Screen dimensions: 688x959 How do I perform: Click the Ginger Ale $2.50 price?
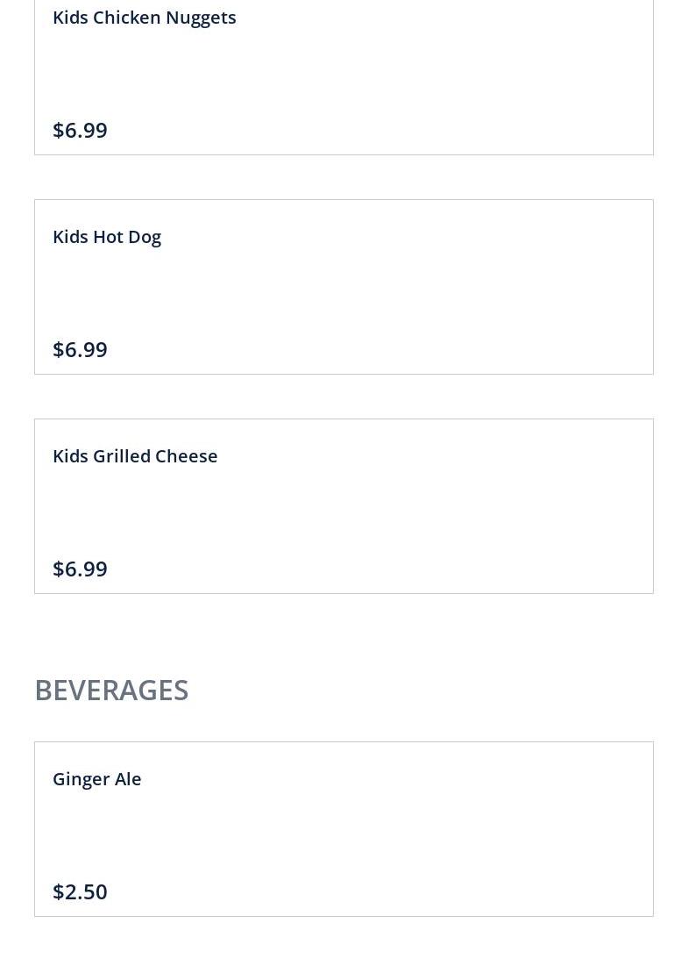pos(80,891)
